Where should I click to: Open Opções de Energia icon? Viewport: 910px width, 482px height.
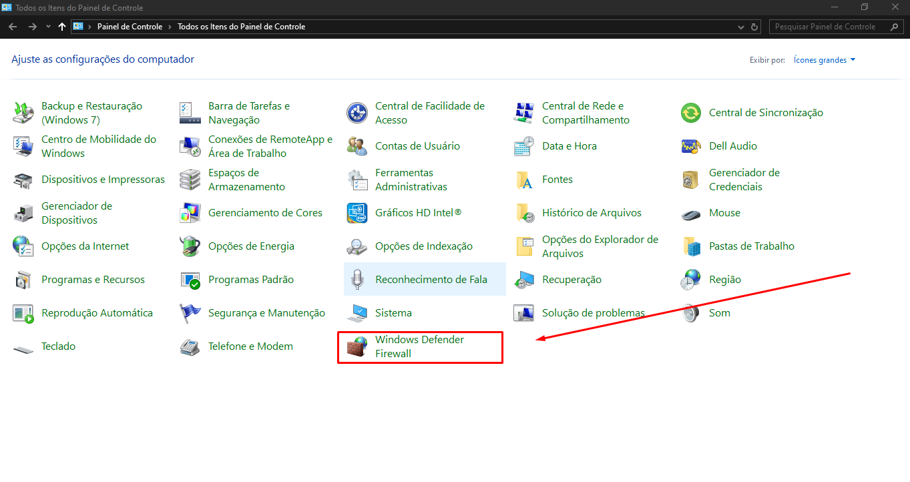point(190,246)
